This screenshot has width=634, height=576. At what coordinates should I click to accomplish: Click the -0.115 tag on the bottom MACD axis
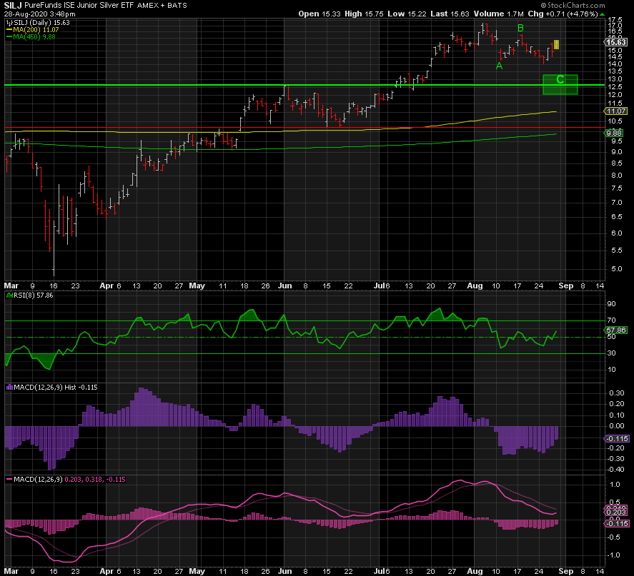(x=617, y=524)
